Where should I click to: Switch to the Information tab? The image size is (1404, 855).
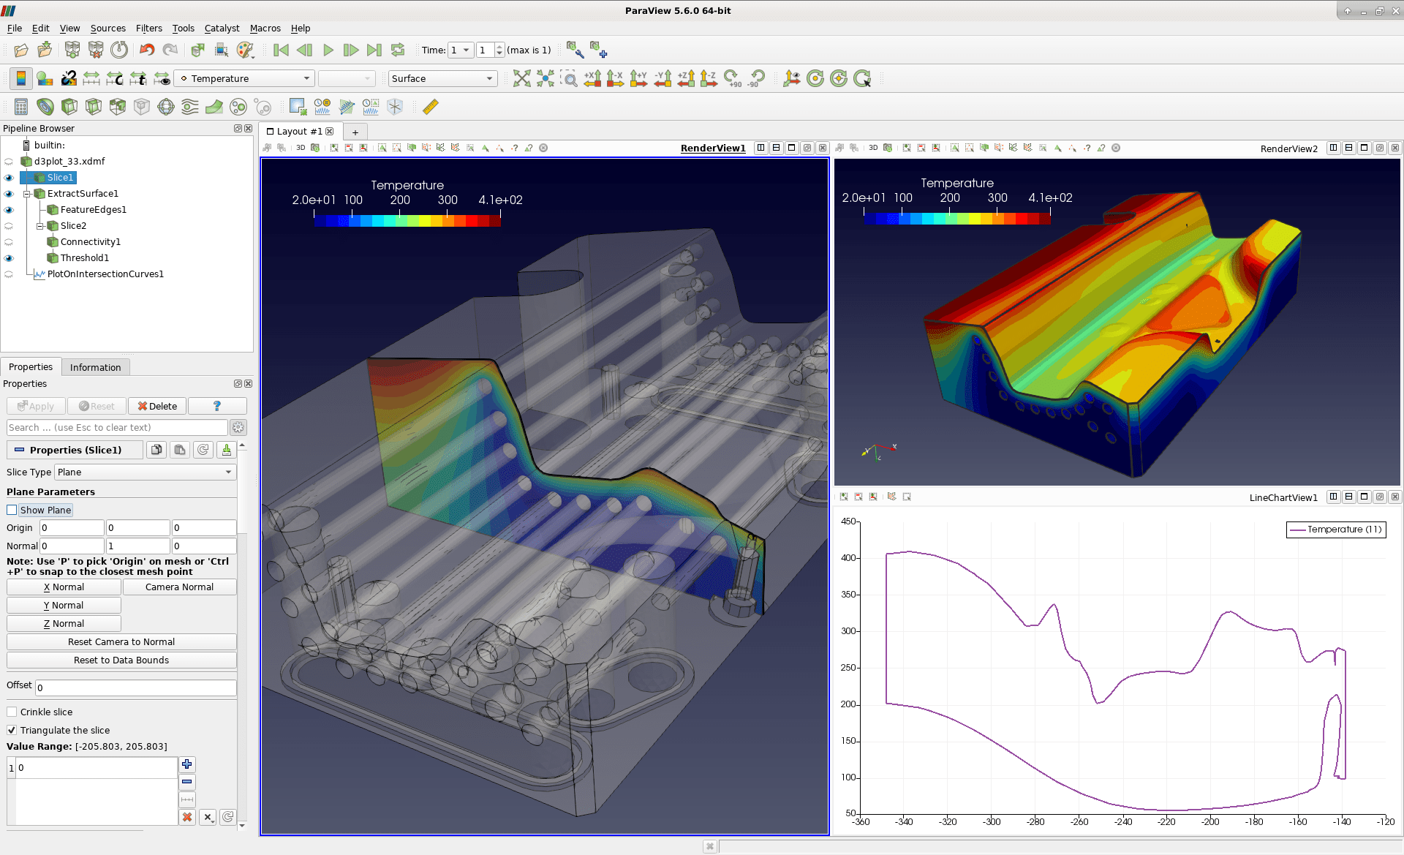95,367
